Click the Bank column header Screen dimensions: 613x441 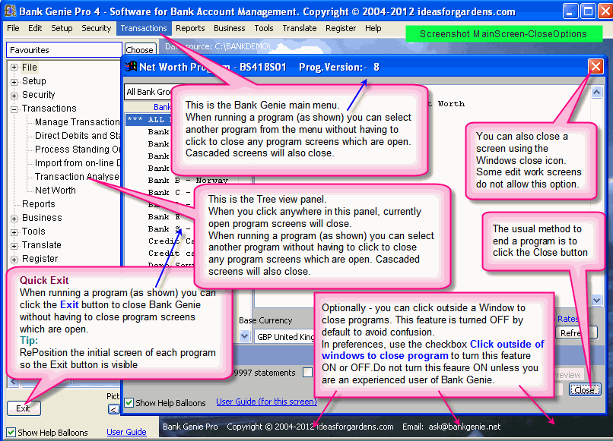(x=162, y=107)
